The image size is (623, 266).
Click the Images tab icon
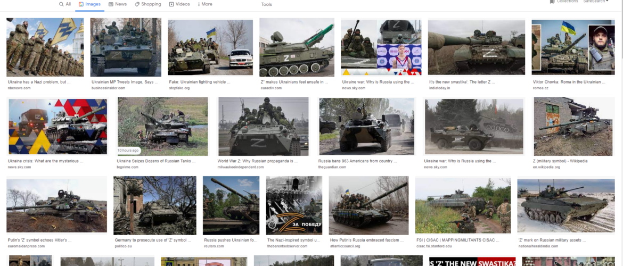tap(81, 4)
